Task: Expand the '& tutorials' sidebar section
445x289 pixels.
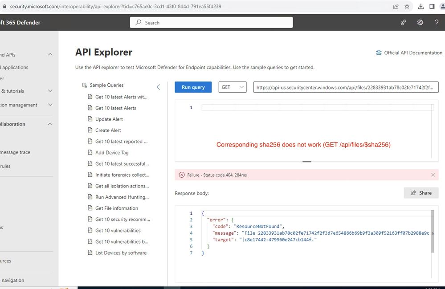Action: 50,91
